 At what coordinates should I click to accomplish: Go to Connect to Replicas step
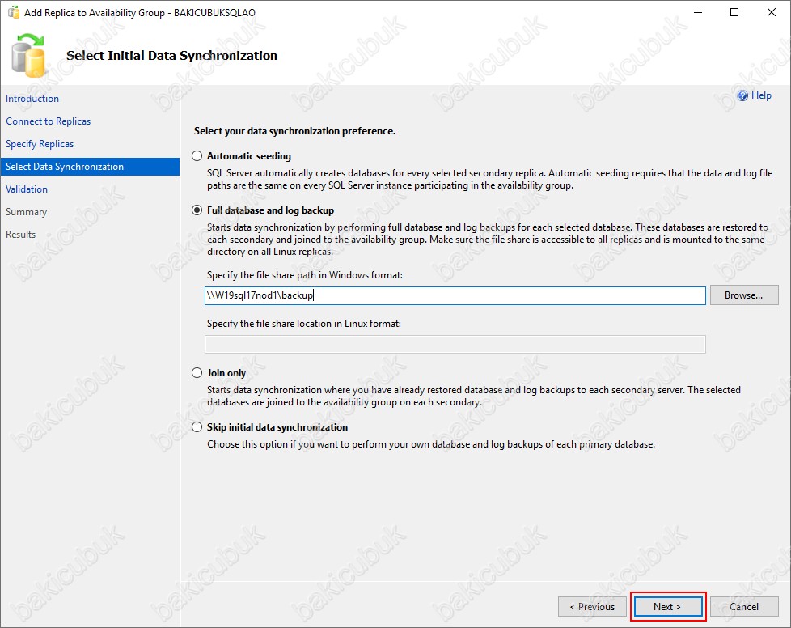[49, 121]
